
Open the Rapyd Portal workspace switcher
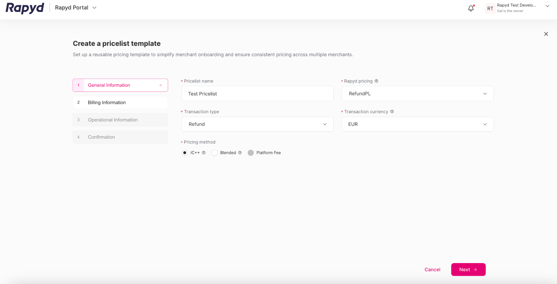(x=75, y=8)
